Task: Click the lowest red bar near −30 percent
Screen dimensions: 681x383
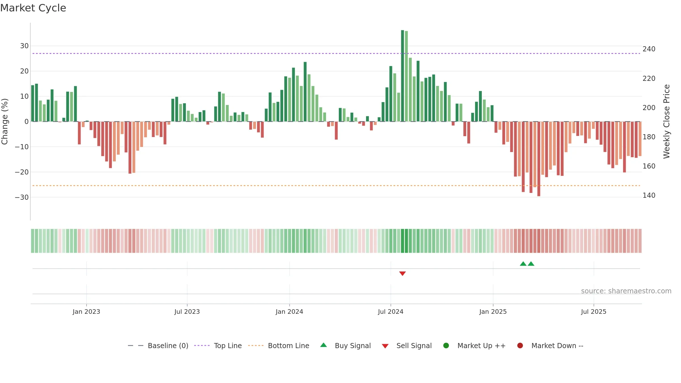Action: [x=539, y=159]
